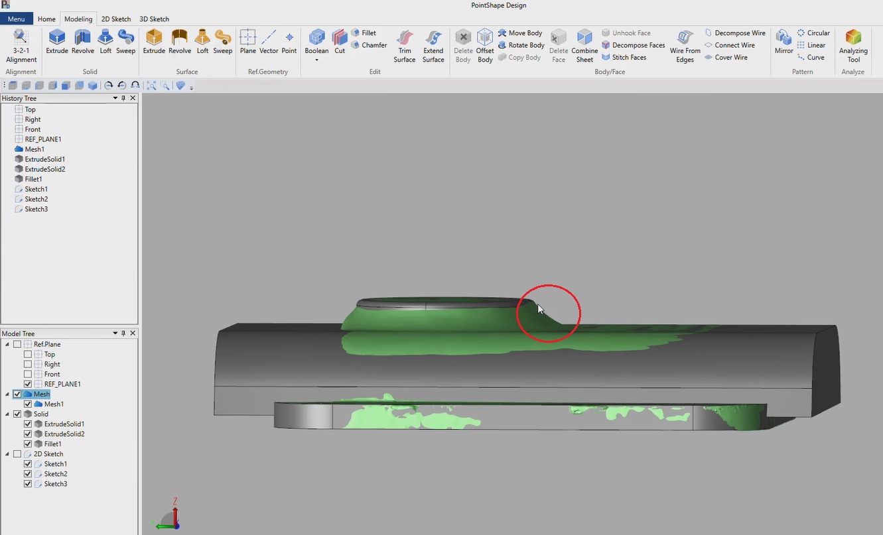This screenshot has width=883, height=535.
Task: Open the 3-2-1 Alignment tool
Action: 21,46
